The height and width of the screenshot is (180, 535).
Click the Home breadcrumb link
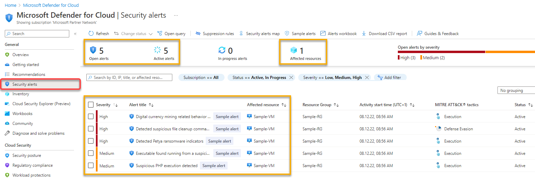11,5
